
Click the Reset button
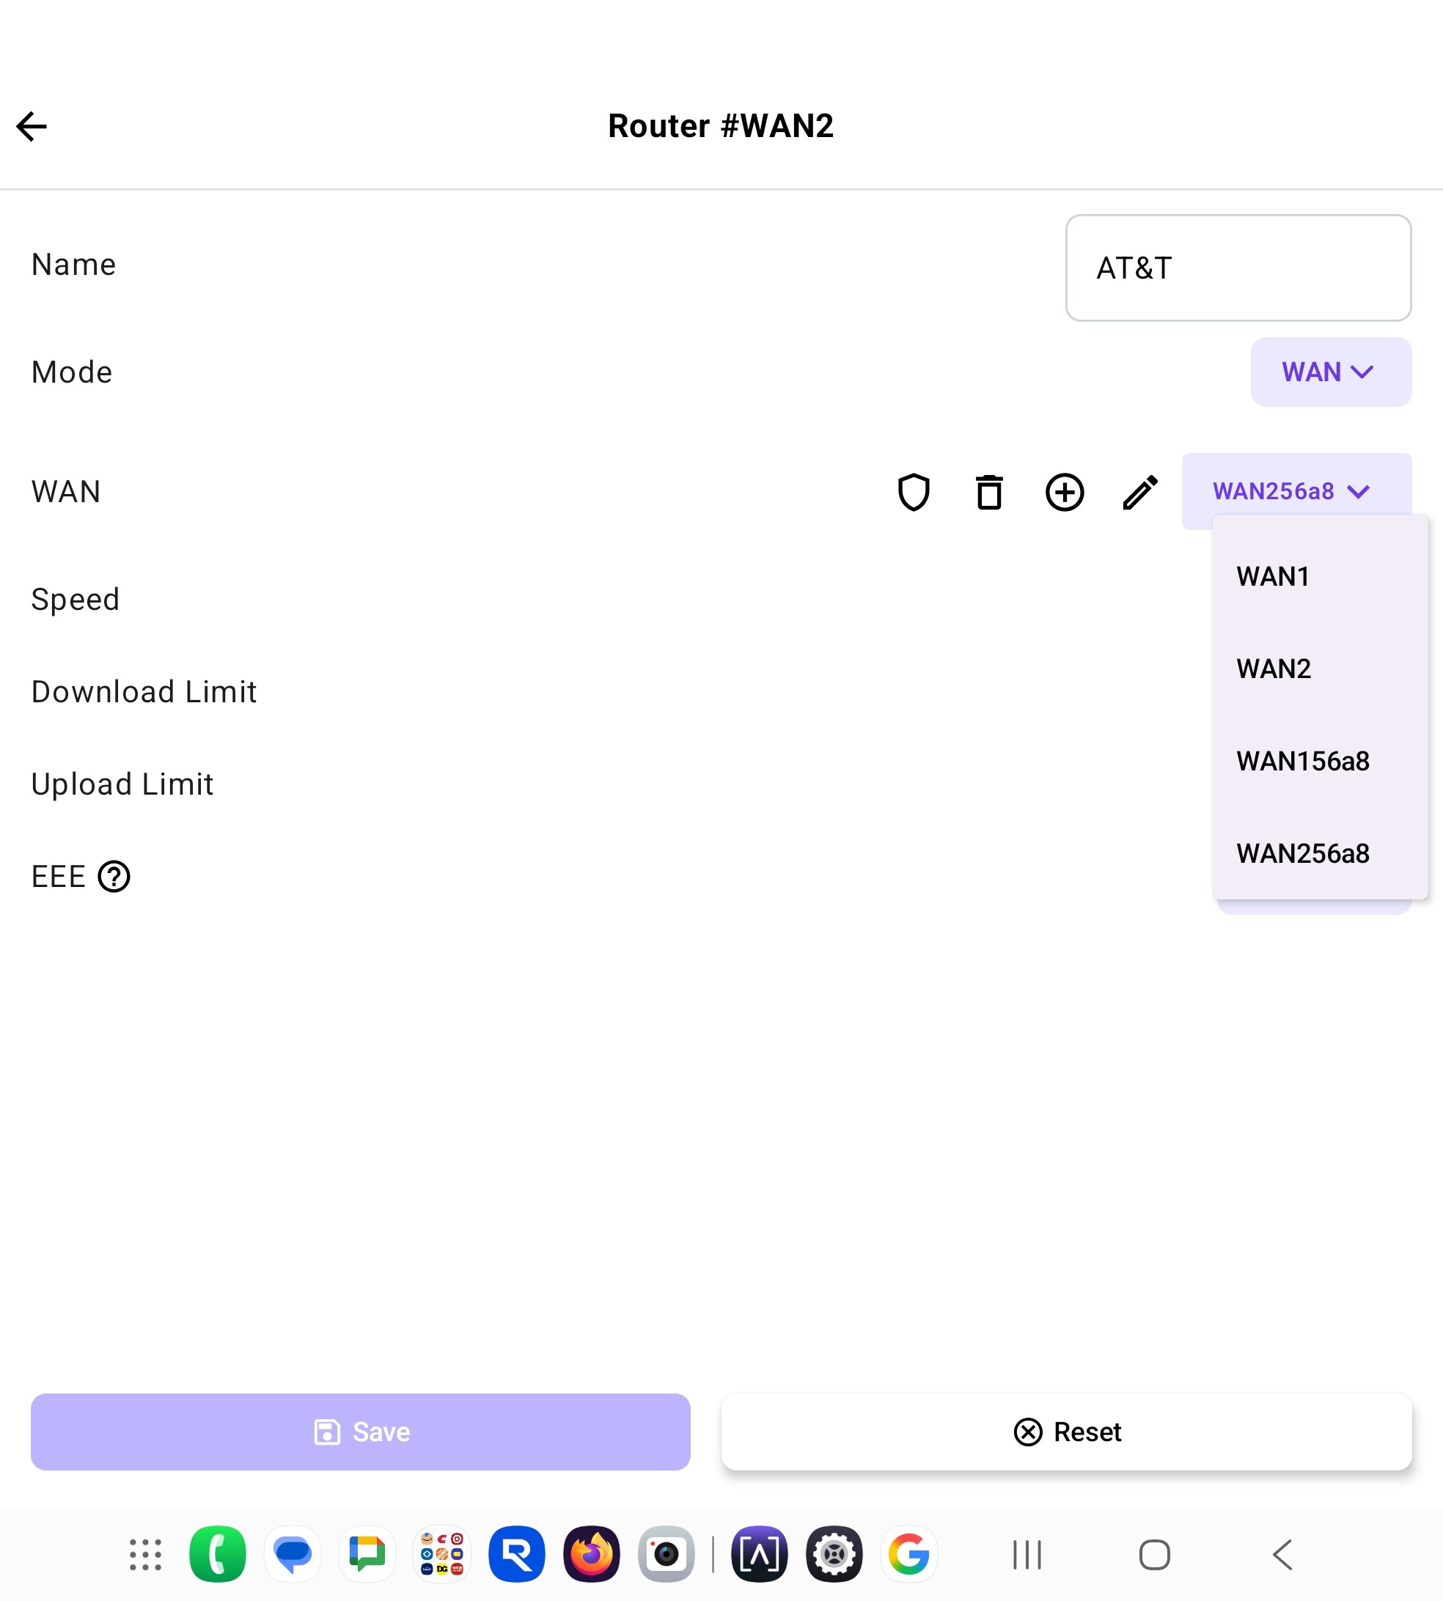click(1066, 1432)
